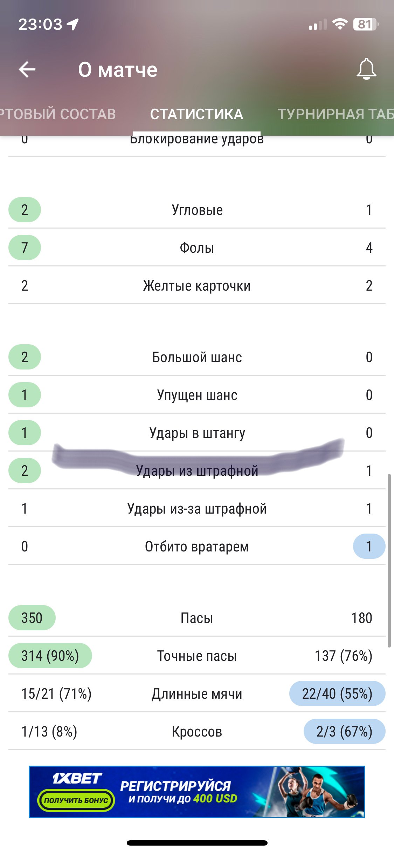Tap the 1XBET logo in the banner

click(77, 779)
